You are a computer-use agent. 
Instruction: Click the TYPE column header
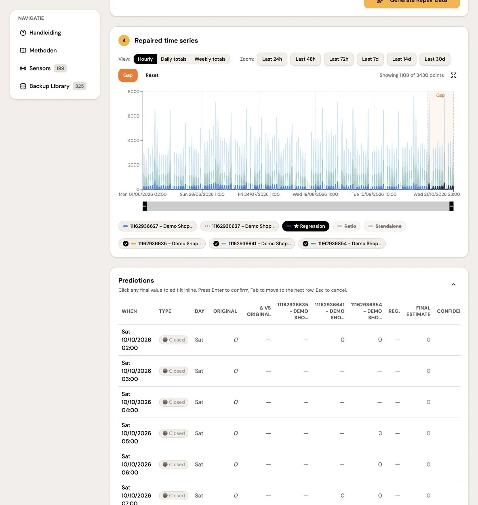(165, 311)
